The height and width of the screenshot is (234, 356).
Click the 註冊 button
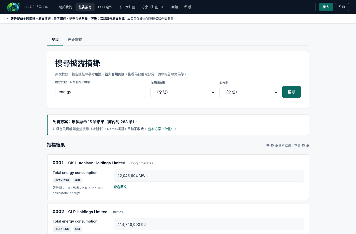tap(342, 7)
